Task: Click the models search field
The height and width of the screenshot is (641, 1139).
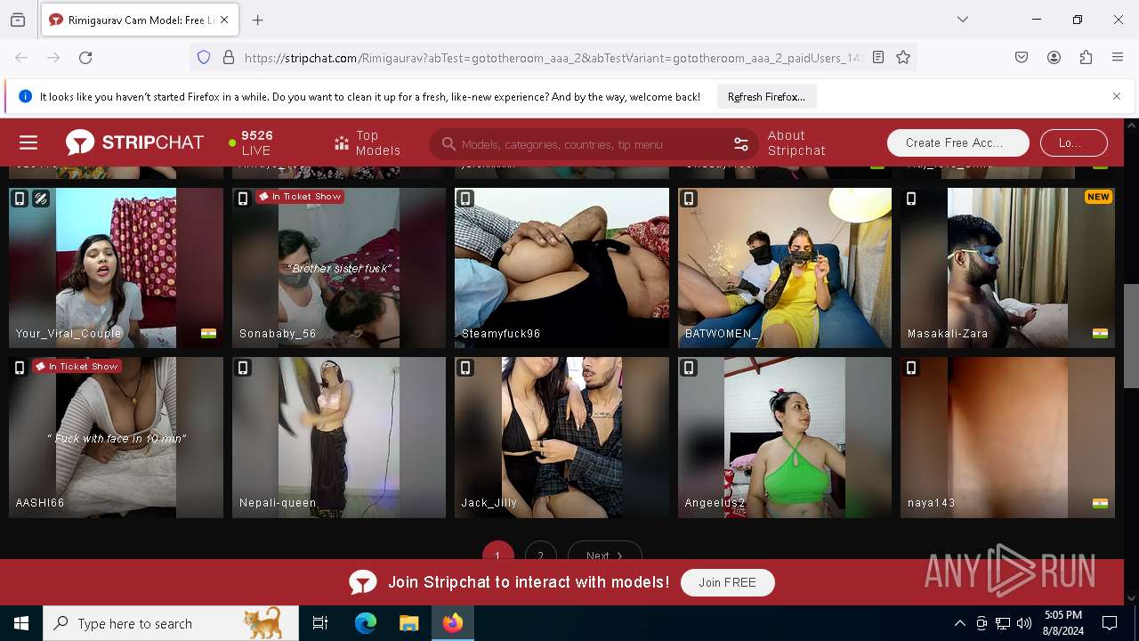Action: (592, 144)
